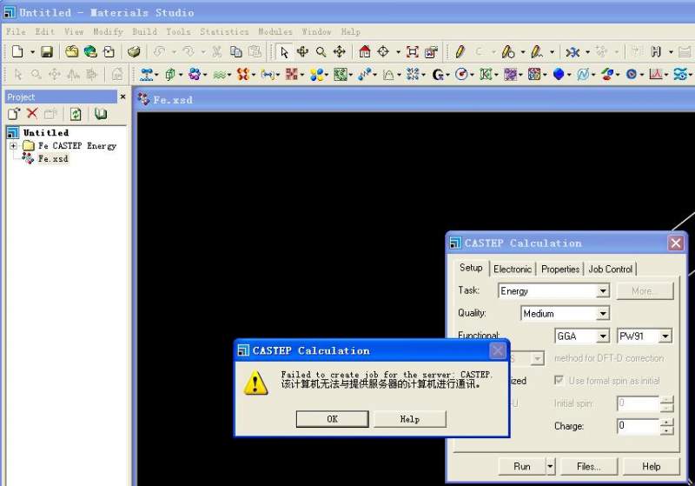The image size is (695, 486).
Task: Click the Clean structure icon
Action: (573, 52)
